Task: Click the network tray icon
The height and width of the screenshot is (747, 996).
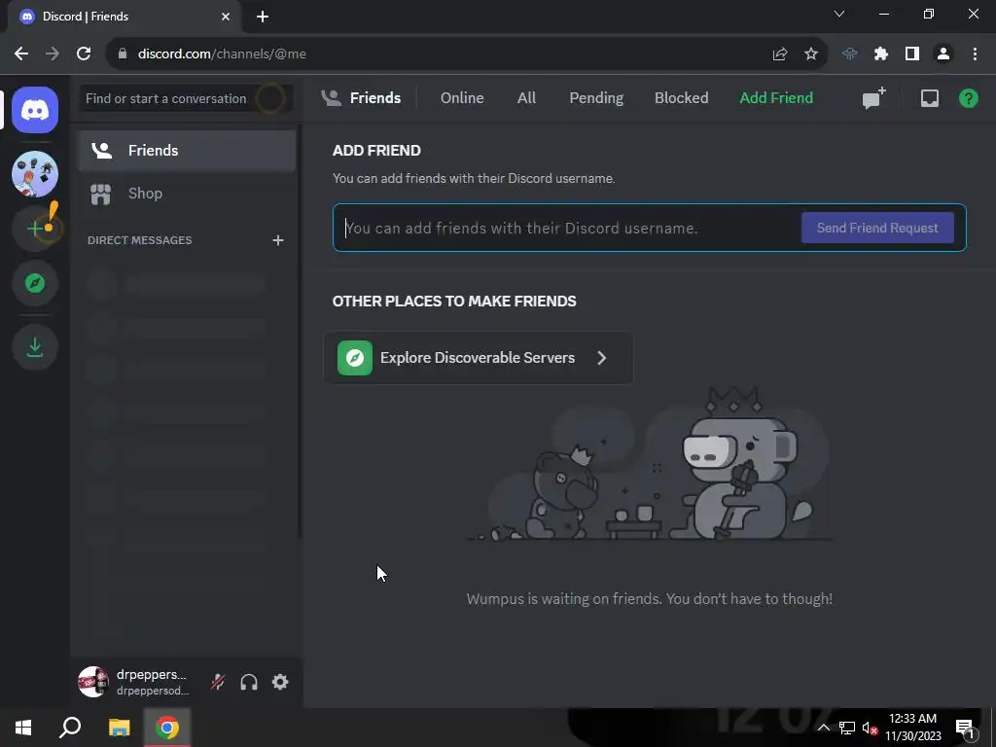Action: [847, 728]
